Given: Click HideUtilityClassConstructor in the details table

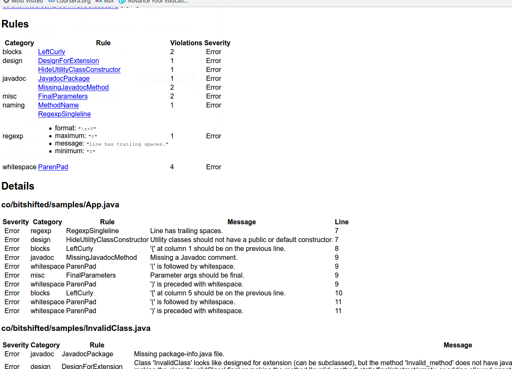Looking at the screenshot, I should point(107,240).
